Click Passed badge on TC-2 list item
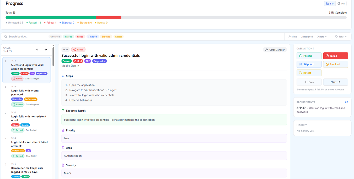354x179 pixels. click(18, 105)
